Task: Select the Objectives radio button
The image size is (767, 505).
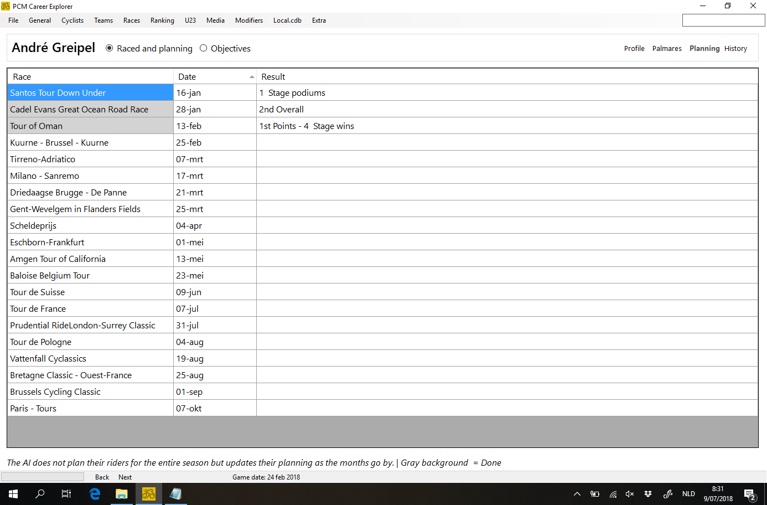Action: (x=204, y=48)
